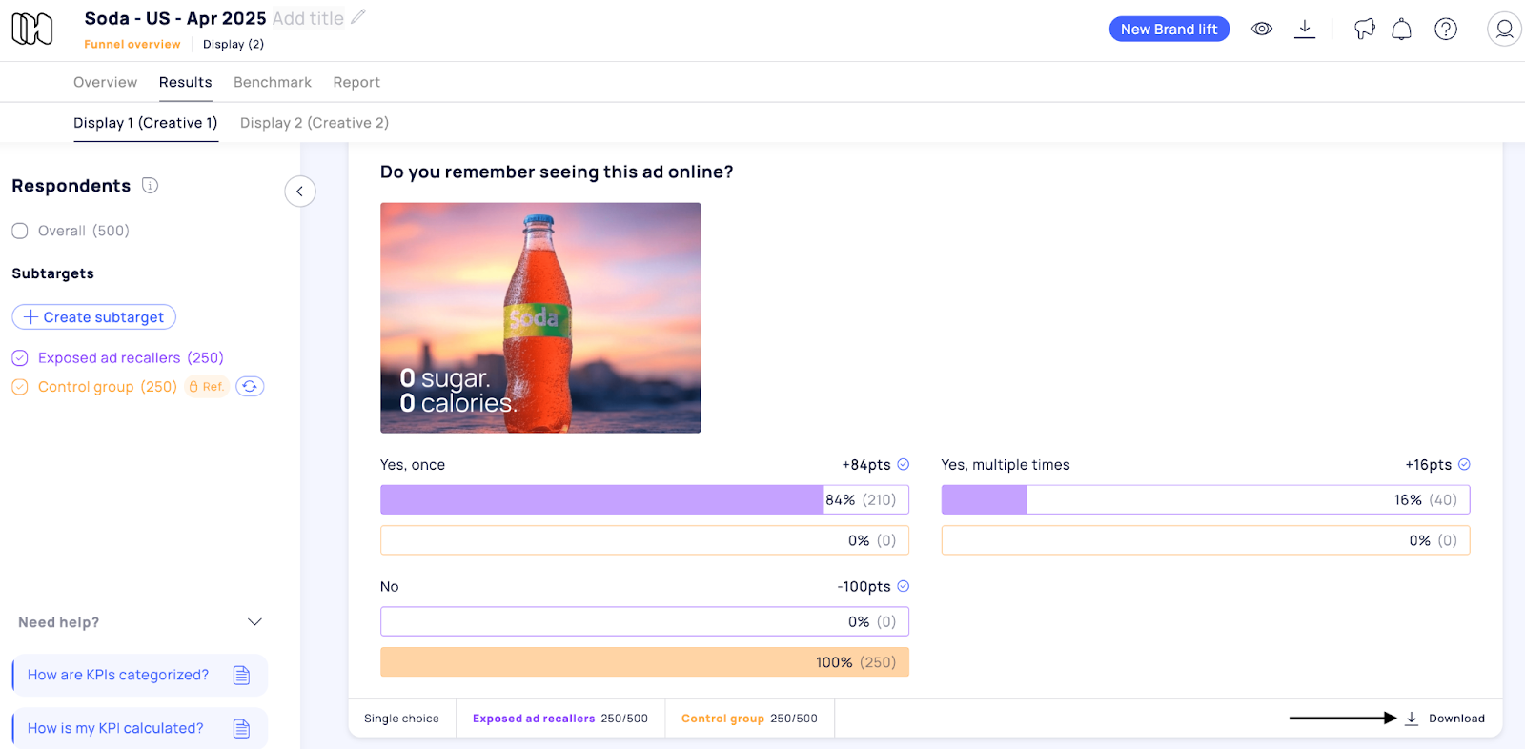This screenshot has height=749, width=1525.
Task: Click the Create subtarget button
Action: pyautogui.click(x=94, y=317)
